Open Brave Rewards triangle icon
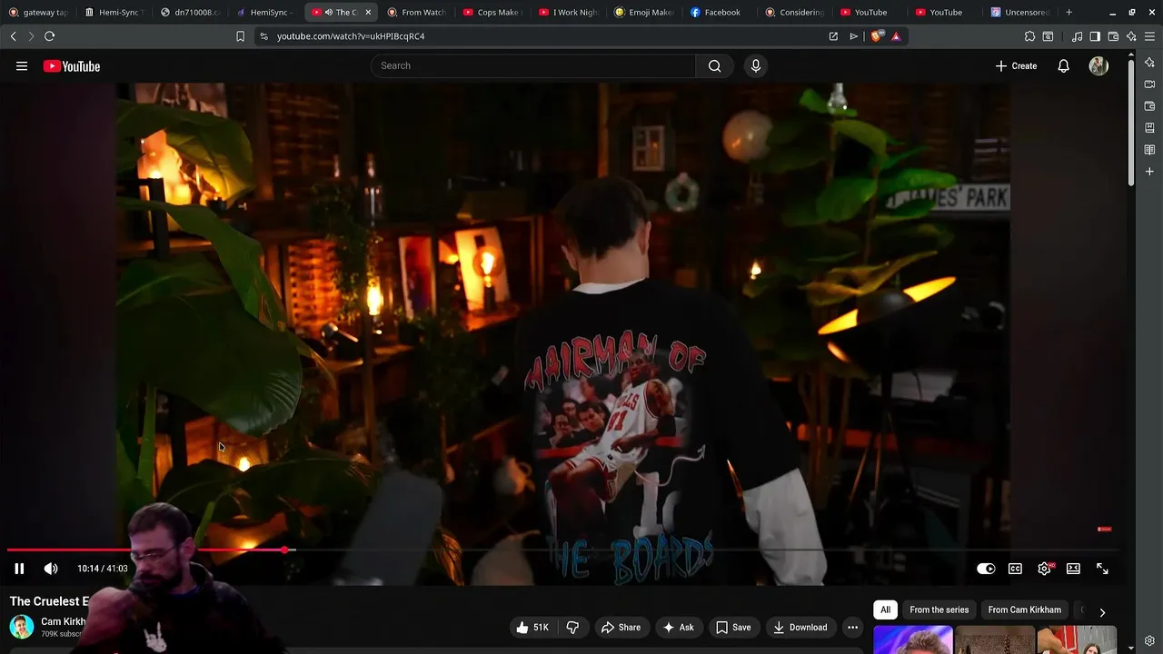Screen dimensions: 1163x654 [896, 36]
